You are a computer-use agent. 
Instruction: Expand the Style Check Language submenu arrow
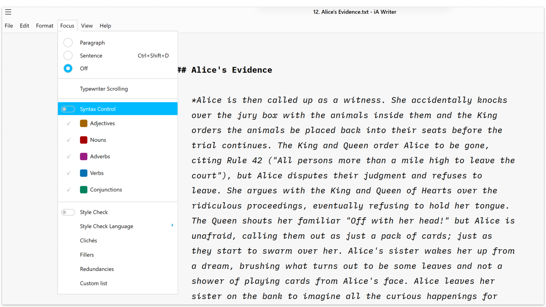point(172,225)
